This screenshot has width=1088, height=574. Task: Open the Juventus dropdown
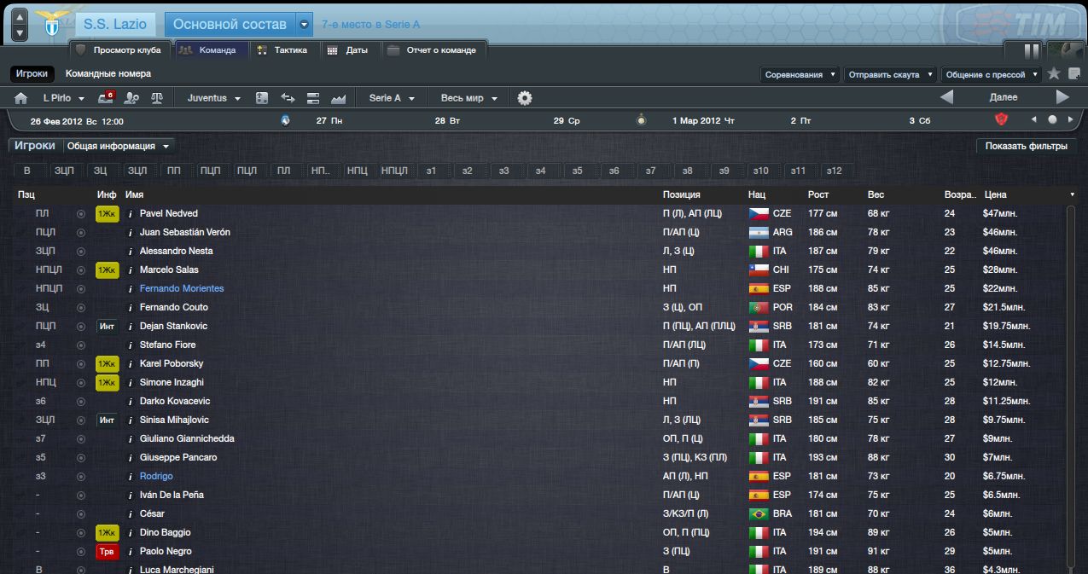[214, 98]
